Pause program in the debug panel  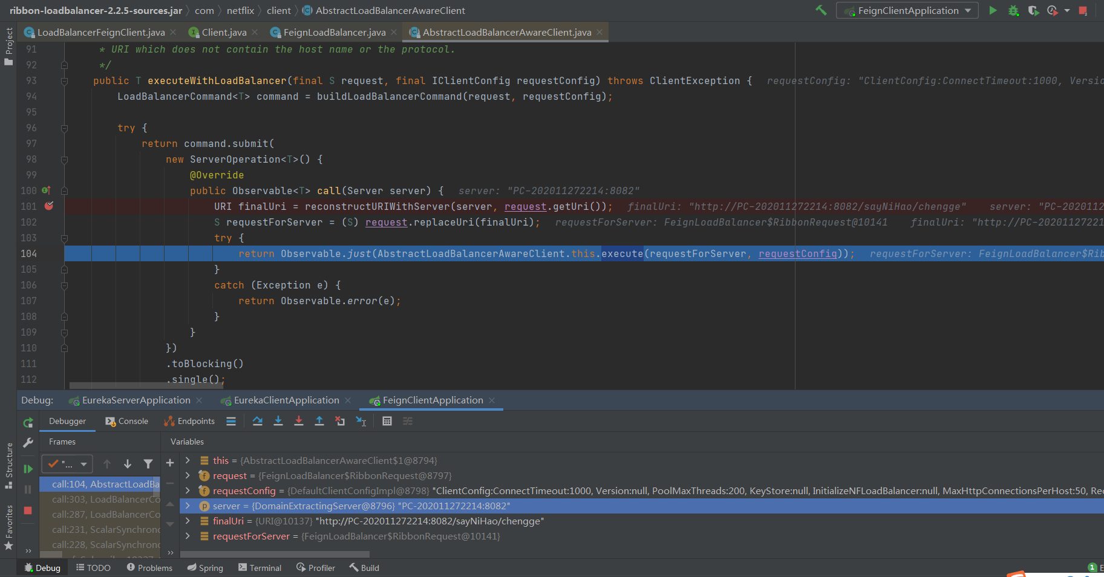28,489
